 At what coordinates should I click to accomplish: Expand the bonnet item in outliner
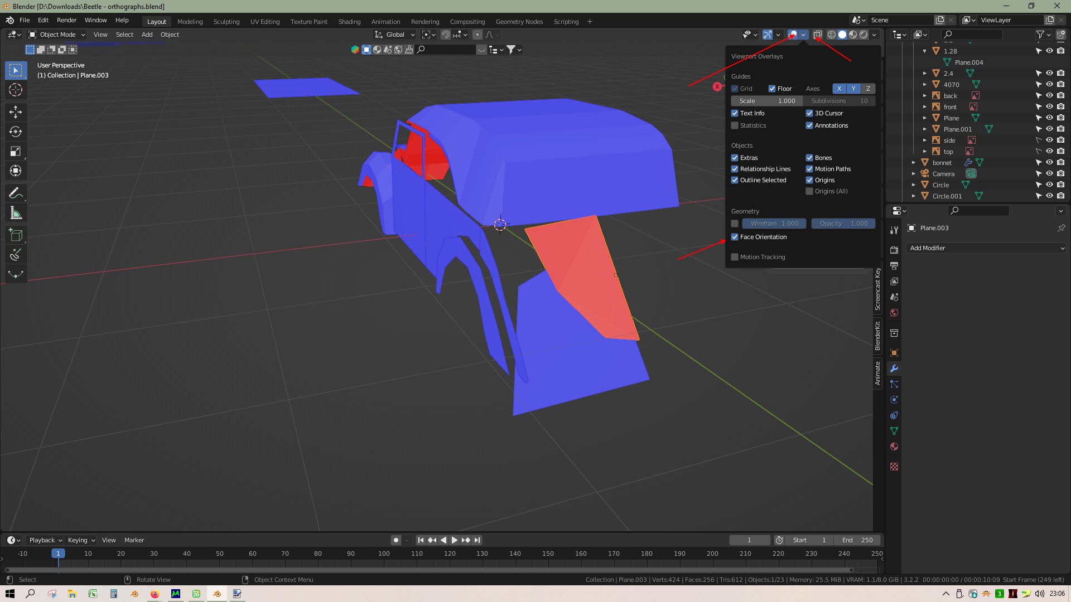914,163
